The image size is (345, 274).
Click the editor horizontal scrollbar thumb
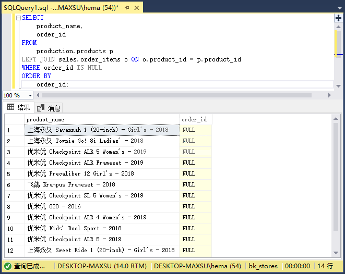tap(177, 95)
